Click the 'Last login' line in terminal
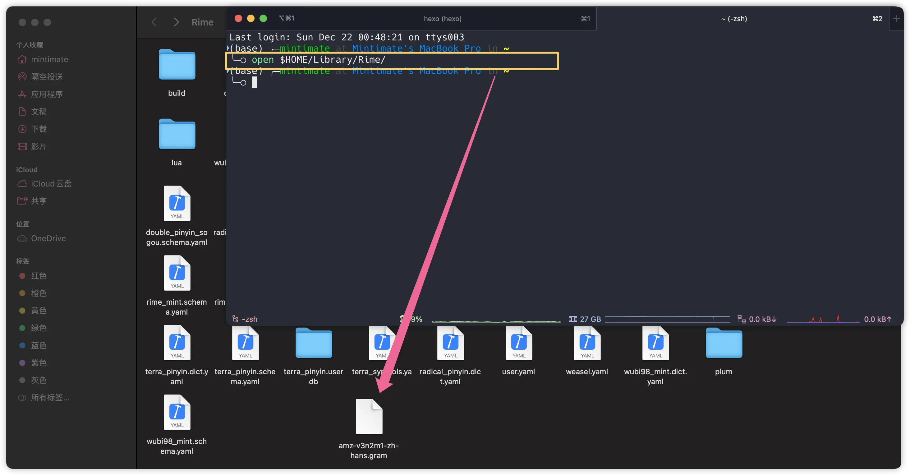This screenshot has width=910, height=475. (347, 37)
